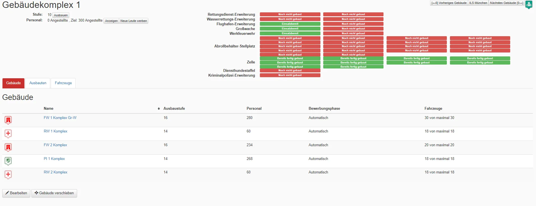
Task: Click the first red Rettungsdienst-Erweiterung status bar
Action: tap(290, 14)
